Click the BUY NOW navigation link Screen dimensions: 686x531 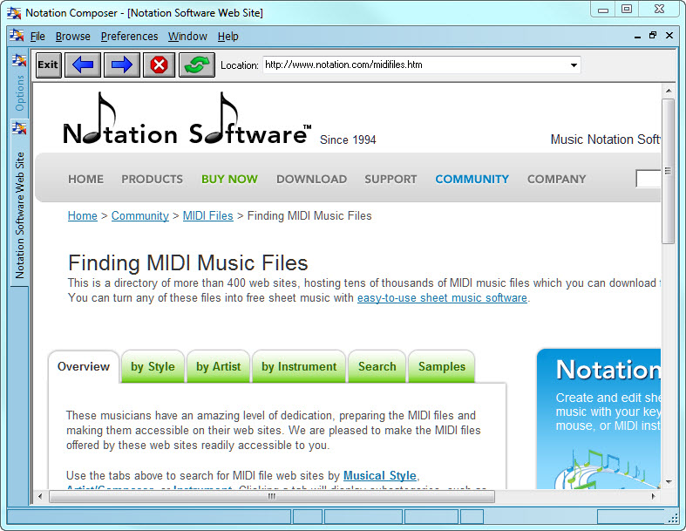coord(229,179)
